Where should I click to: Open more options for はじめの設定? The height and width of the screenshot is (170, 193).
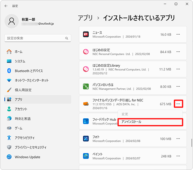click(x=178, y=52)
